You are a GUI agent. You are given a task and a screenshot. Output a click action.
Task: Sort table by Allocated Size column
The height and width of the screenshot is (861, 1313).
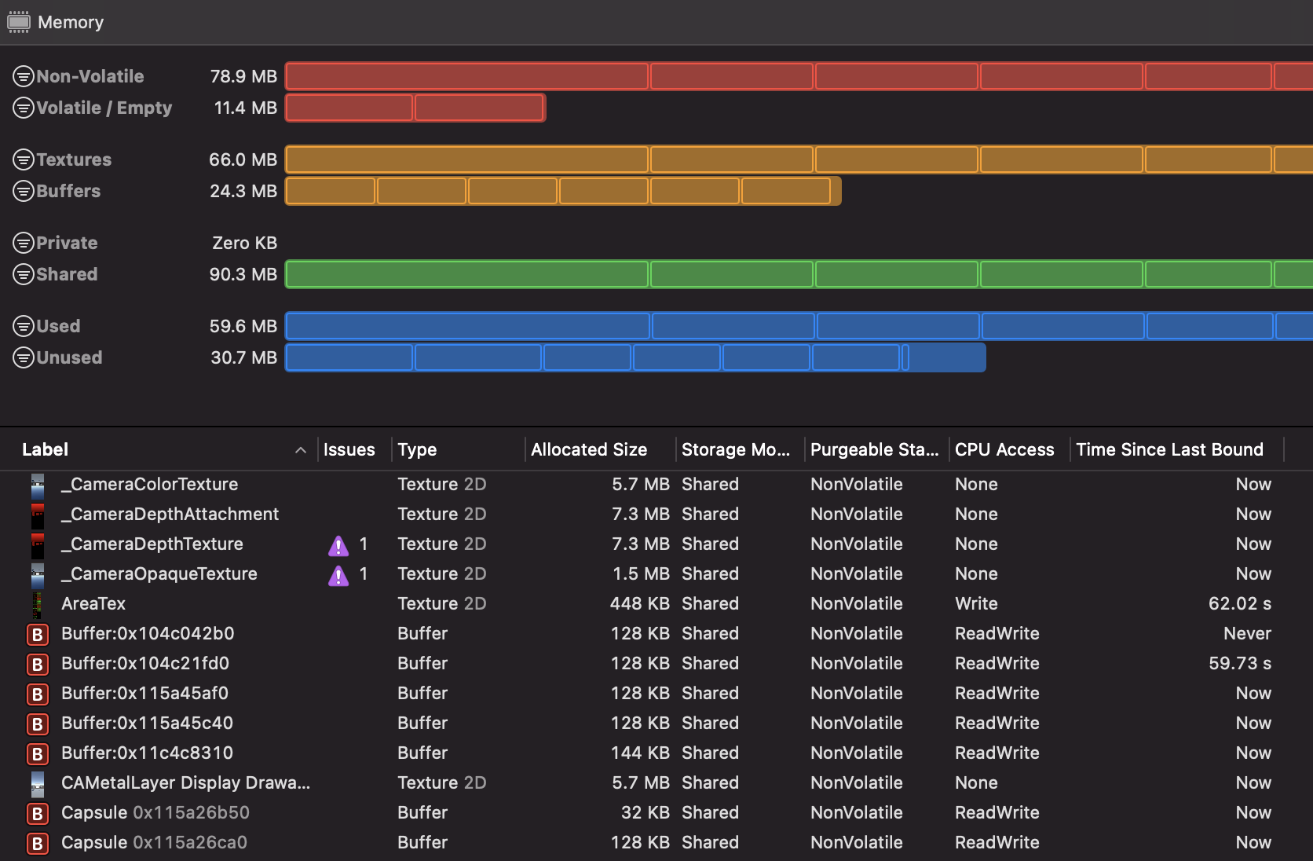pyautogui.click(x=589, y=450)
